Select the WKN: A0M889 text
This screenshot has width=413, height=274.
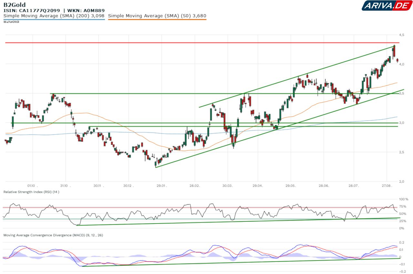point(86,11)
